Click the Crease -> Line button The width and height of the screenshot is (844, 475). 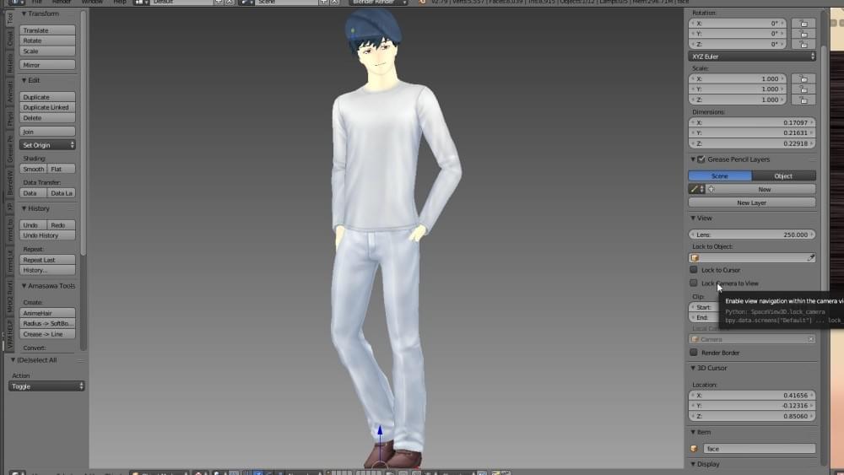coord(47,334)
